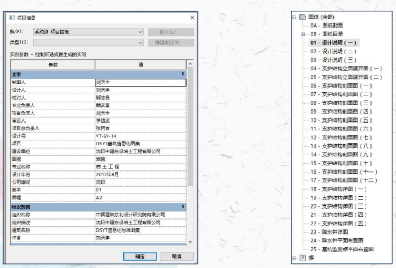The width and height of the screenshot is (396, 268).
Task: Select sheet 01 - 设计说明（一）
Action: tap(333, 43)
